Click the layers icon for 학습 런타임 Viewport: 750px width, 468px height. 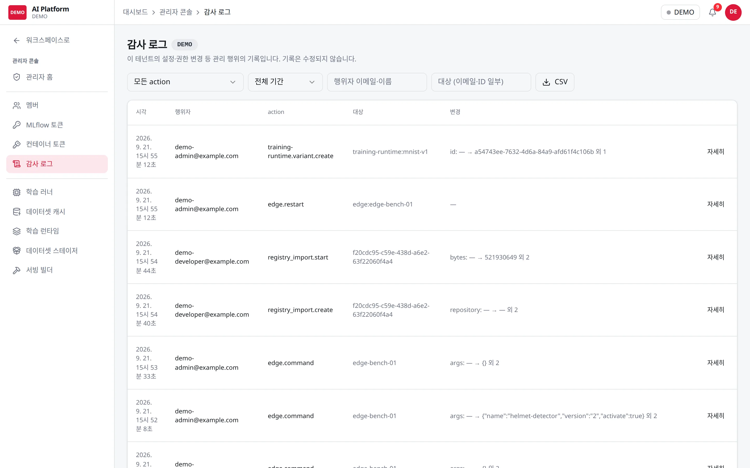pyautogui.click(x=17, y=231)
